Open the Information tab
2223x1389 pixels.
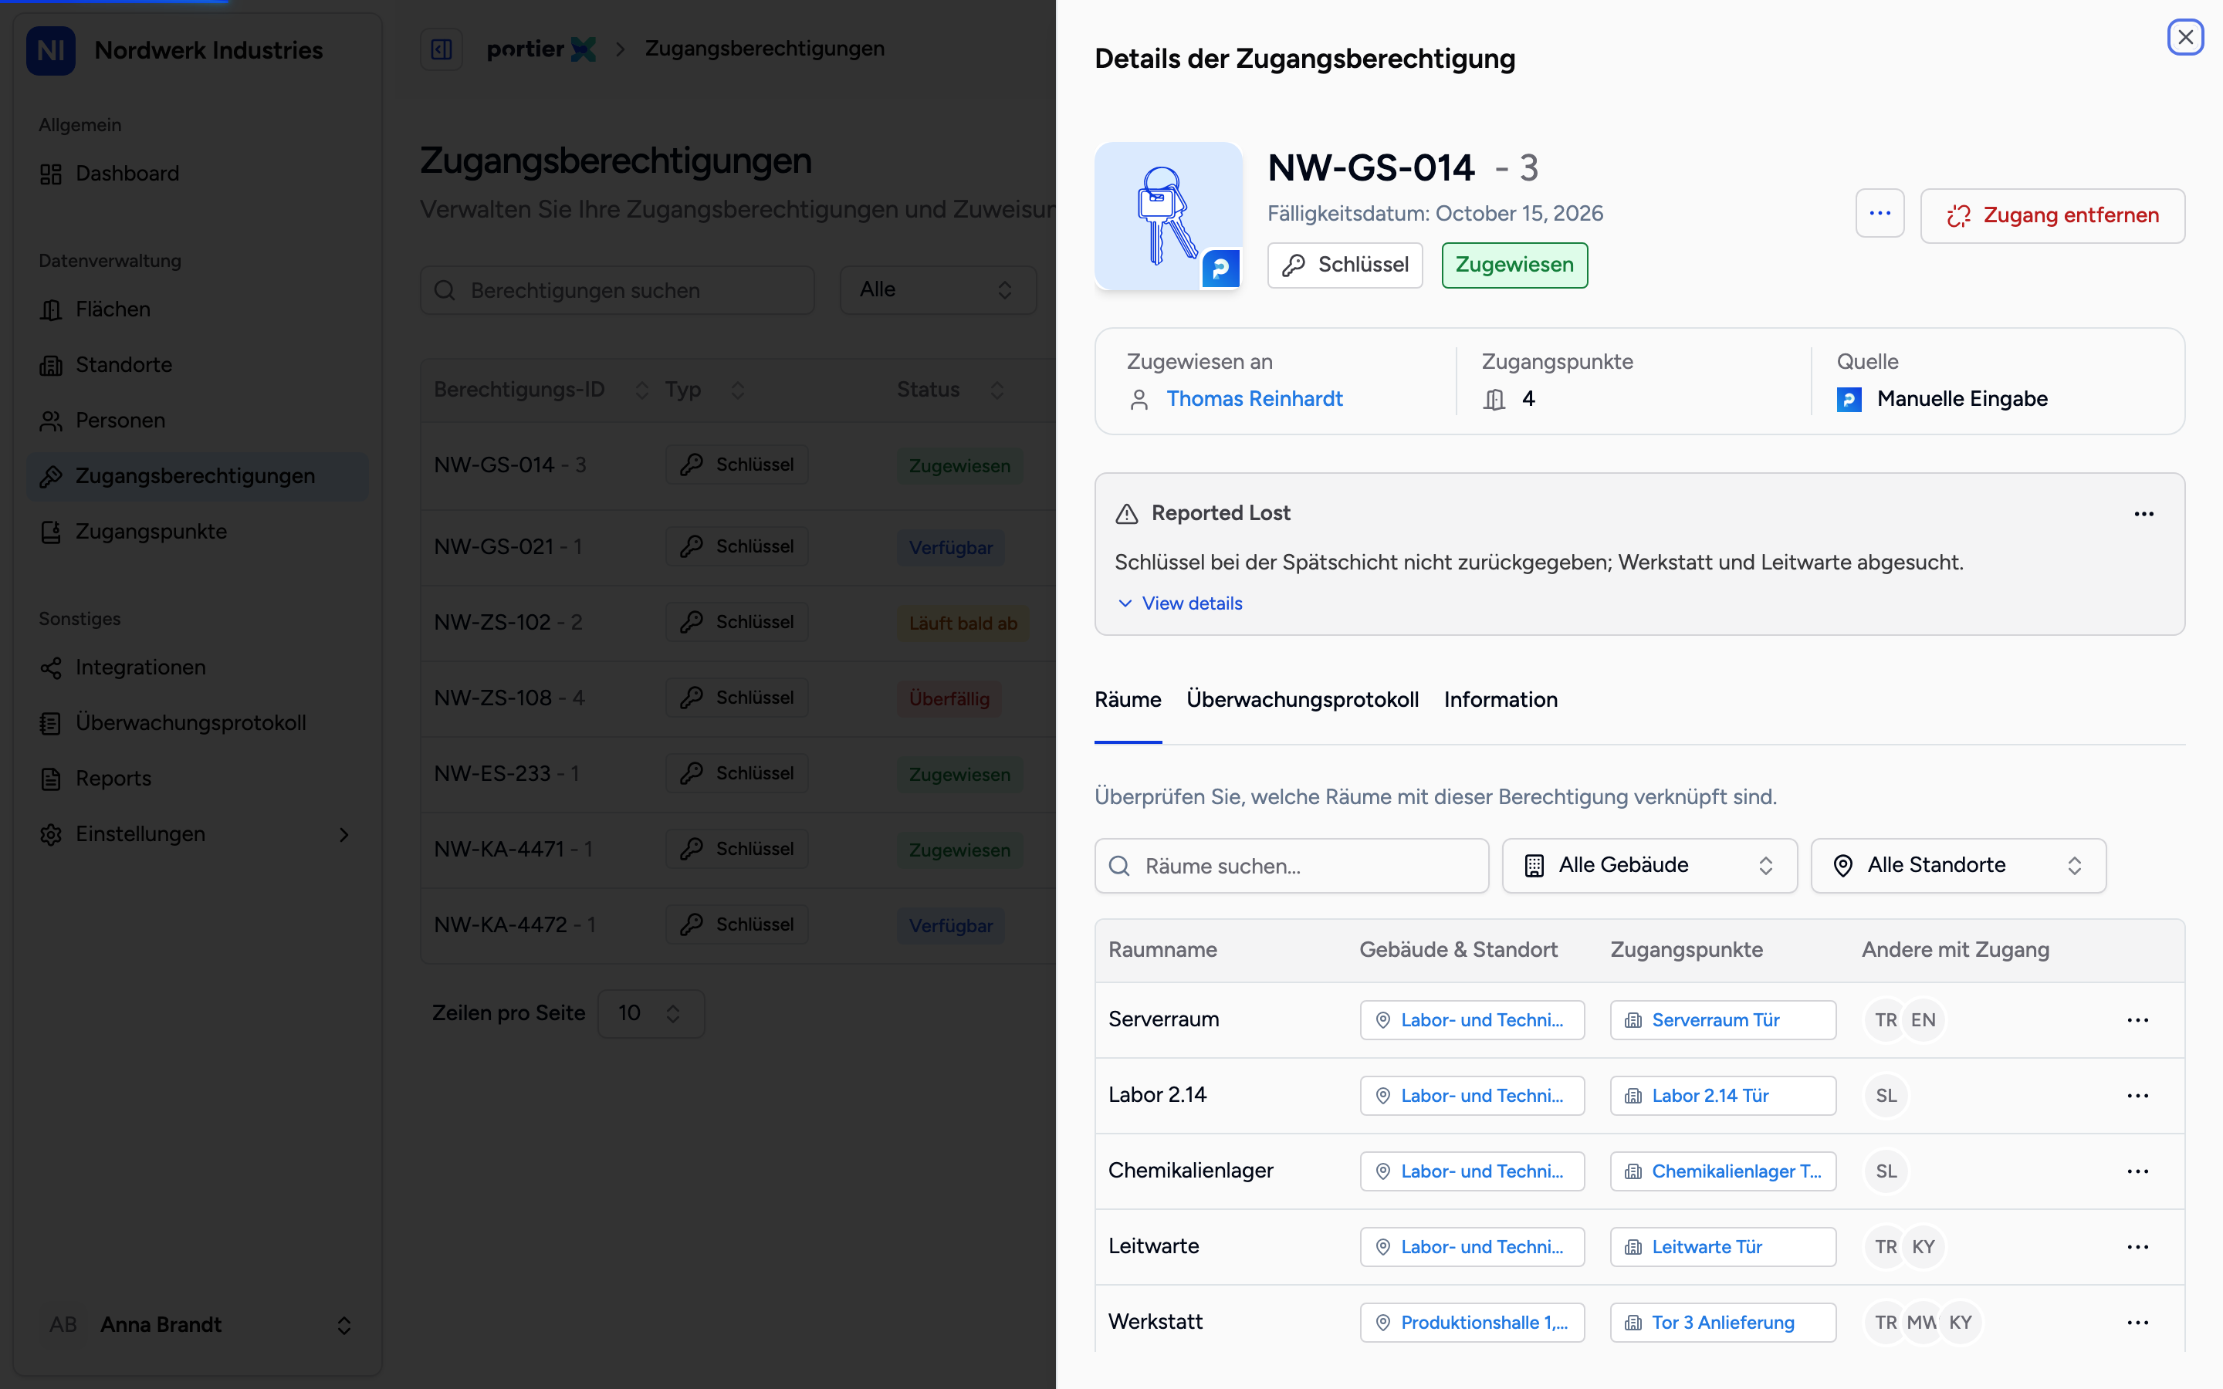tap(1500, 700)
